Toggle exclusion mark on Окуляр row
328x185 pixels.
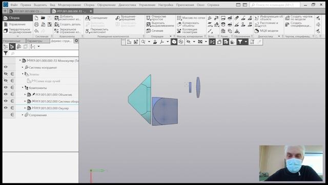pyautogui.click(x=12, y=108)
